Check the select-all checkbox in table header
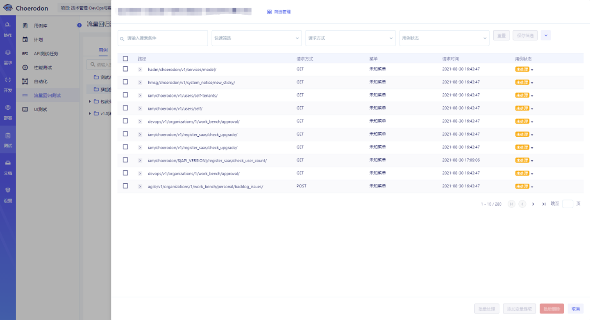The height and width of the screenshot is (320, 590). point(125,59)
